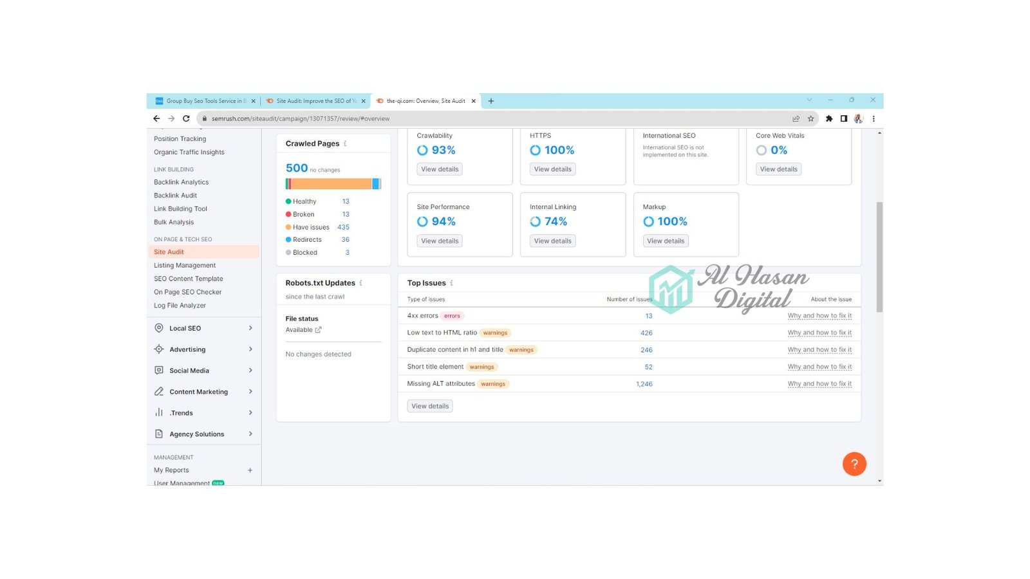Toggle the browser side panel icon
Viewport: 1030px width, 579px height.
844,118
